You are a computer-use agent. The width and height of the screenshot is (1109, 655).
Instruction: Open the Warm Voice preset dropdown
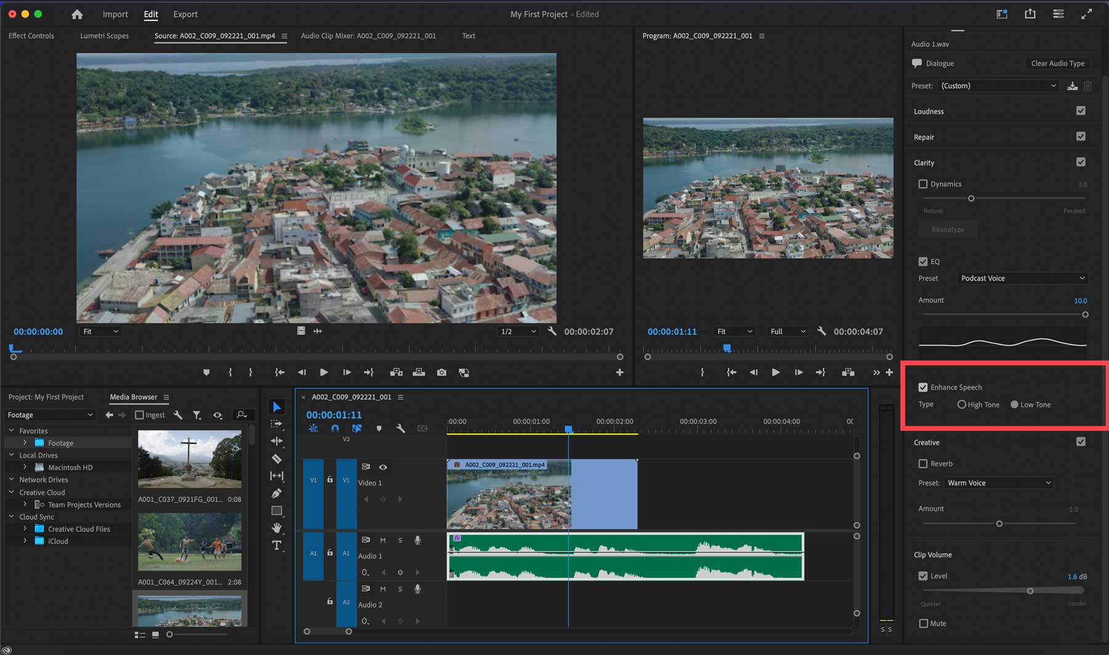pyautogui.click(x=998, y=483)
